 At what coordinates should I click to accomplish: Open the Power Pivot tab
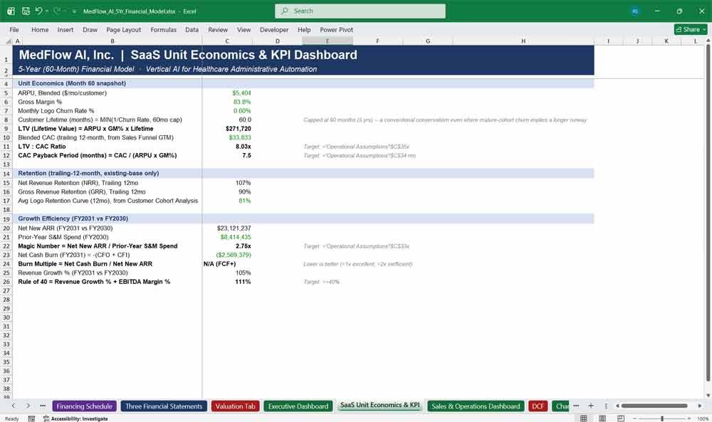point(337,29)
